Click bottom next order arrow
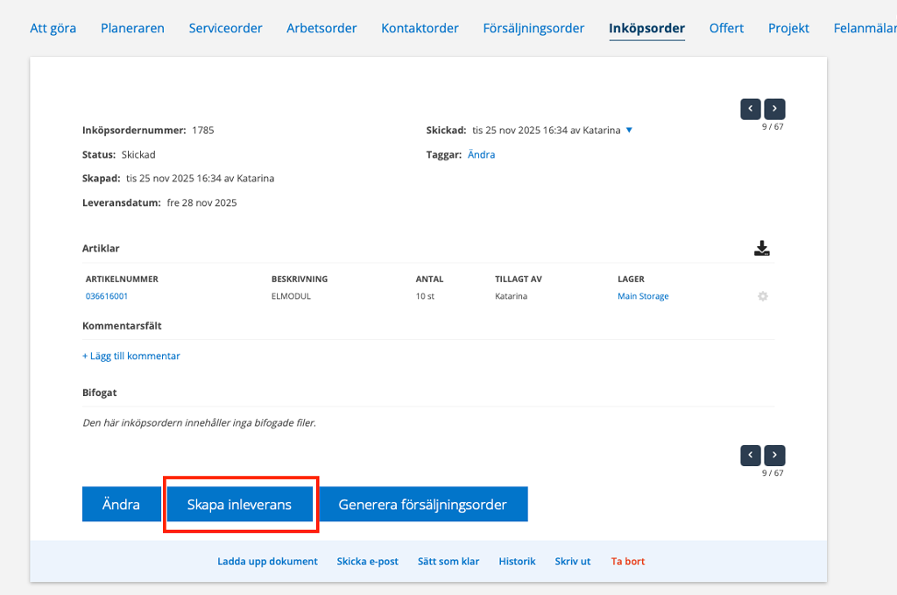897x595 pixels. [774, 456]
